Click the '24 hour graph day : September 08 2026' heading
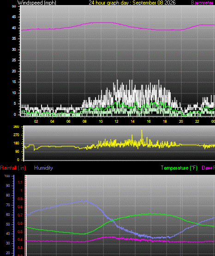The width and height of the screenshot is (215, 256). point(132,3)
